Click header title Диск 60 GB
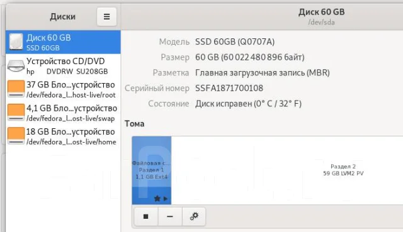Screen dimensions: 403x232 pos(322,12)
